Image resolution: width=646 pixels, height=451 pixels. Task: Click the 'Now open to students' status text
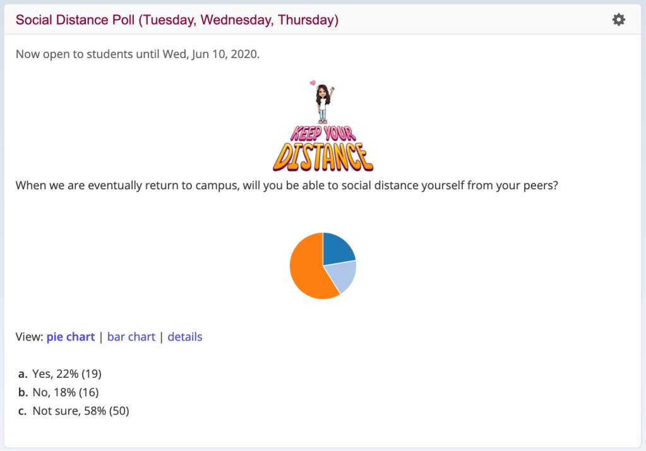pyautogui.click(x=73, y=54)
